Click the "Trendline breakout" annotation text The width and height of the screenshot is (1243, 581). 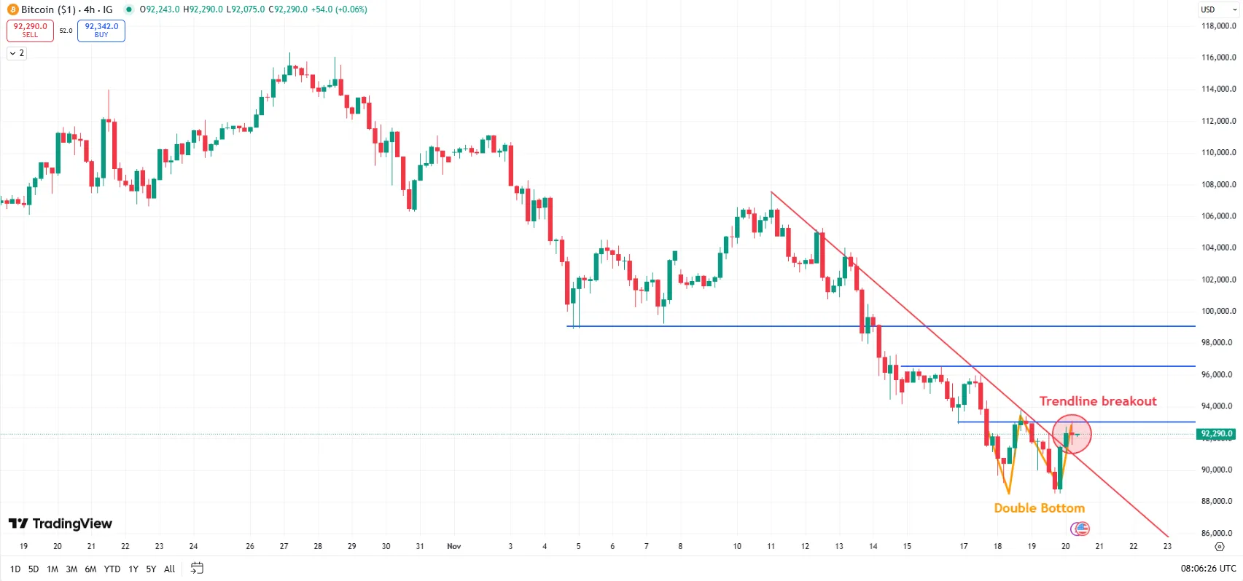(x=1098, y=400)
